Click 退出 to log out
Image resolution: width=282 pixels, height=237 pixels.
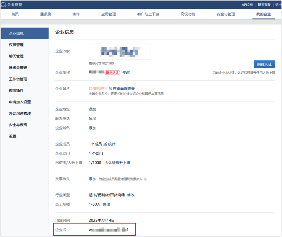pyautogui.click(x=278, y=5)
